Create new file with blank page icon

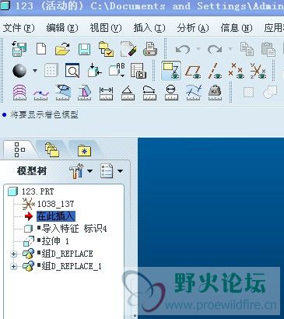coord(41,49)
